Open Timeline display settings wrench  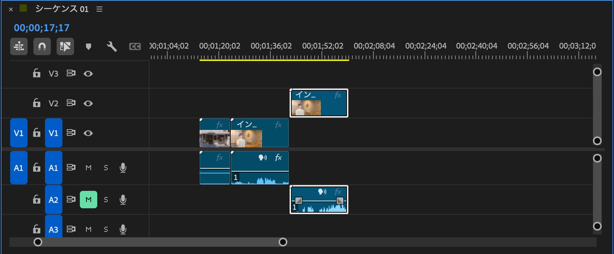point(111,46)
